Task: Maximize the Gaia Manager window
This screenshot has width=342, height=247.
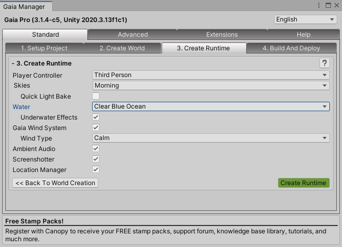Action: [328, 5]
